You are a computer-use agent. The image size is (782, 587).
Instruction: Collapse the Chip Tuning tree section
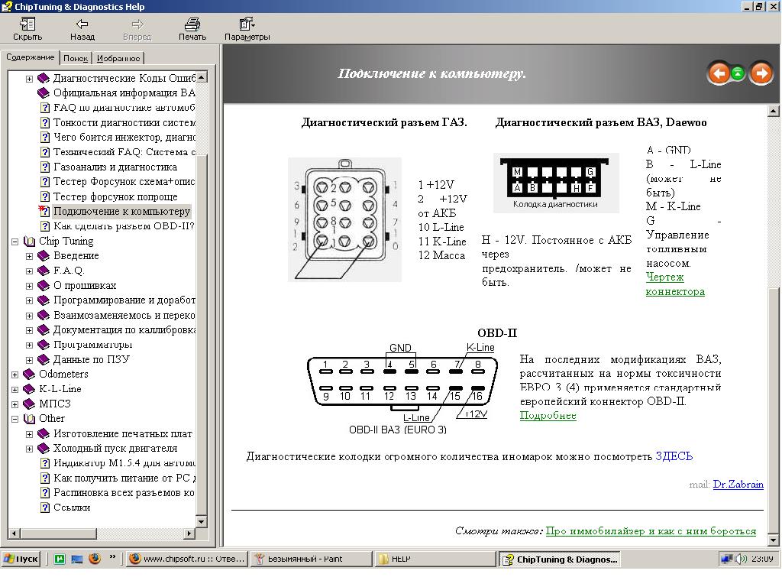[x=15, y=242]
